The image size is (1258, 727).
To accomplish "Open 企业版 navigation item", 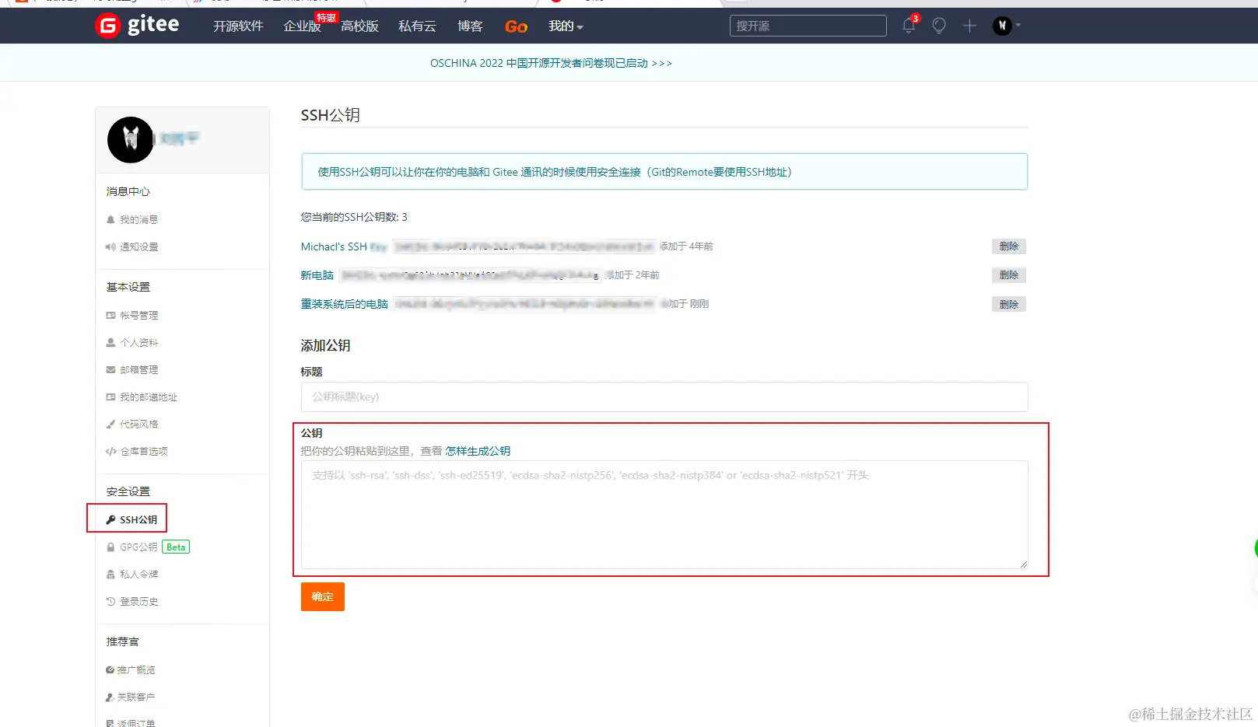I will 302,26.
